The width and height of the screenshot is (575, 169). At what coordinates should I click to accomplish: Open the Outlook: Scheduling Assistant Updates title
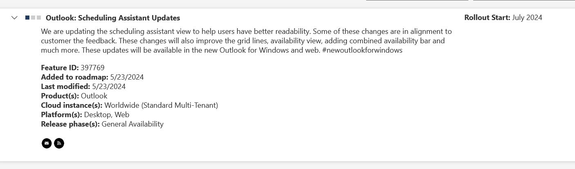[x=113, y=18]
